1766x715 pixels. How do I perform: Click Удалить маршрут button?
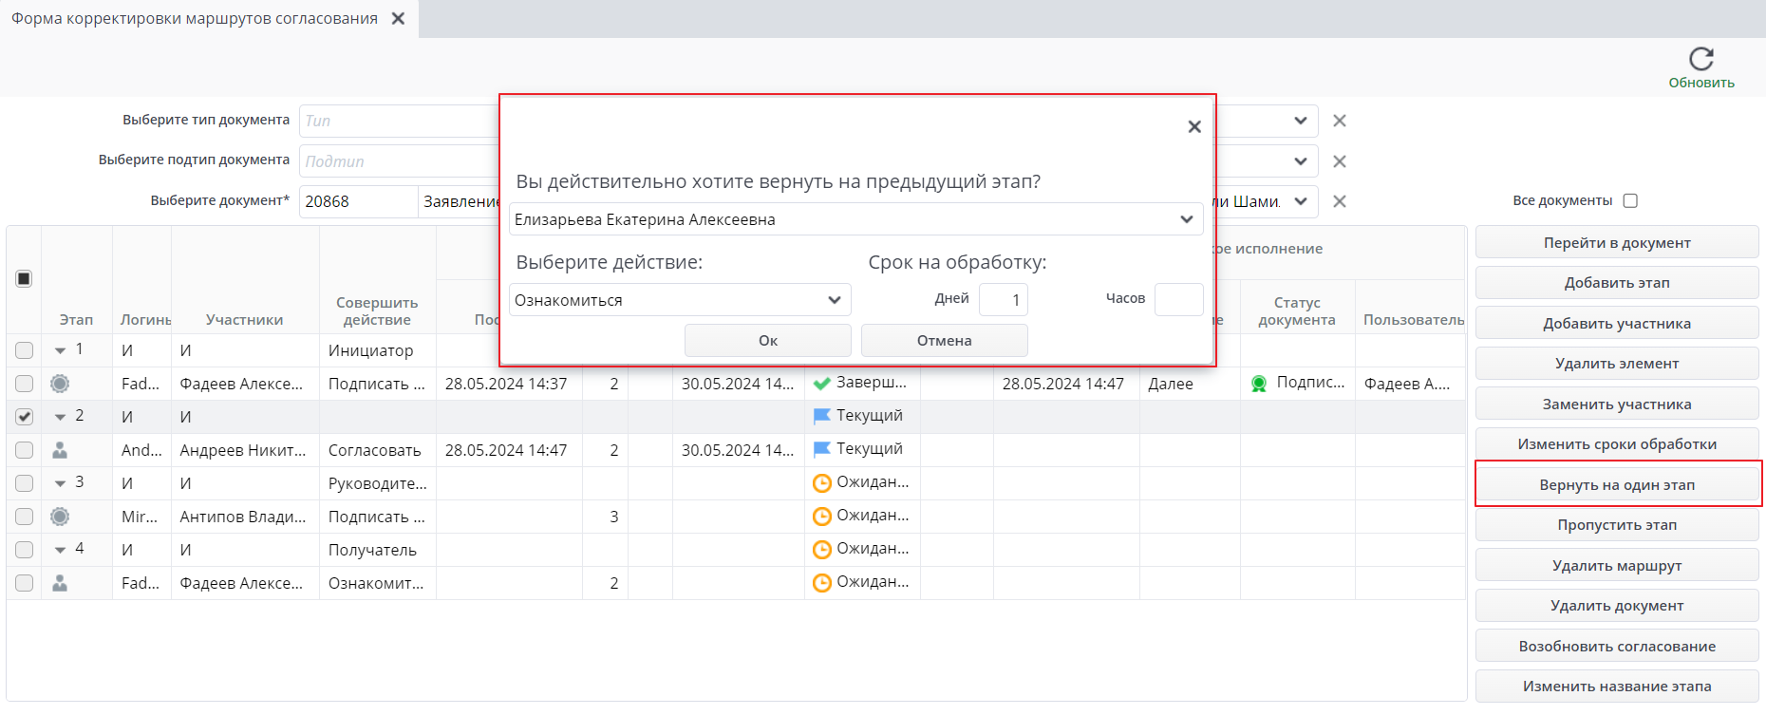coord(1617,565)
